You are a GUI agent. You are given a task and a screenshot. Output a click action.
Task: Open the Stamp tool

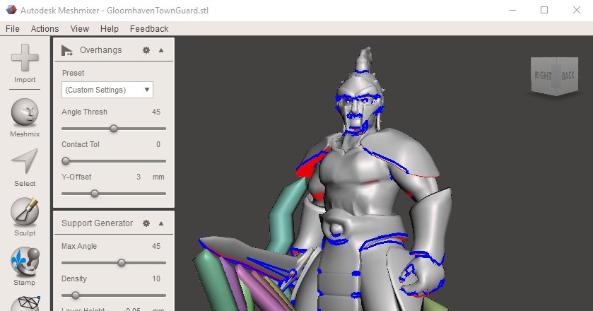point(25,266)
